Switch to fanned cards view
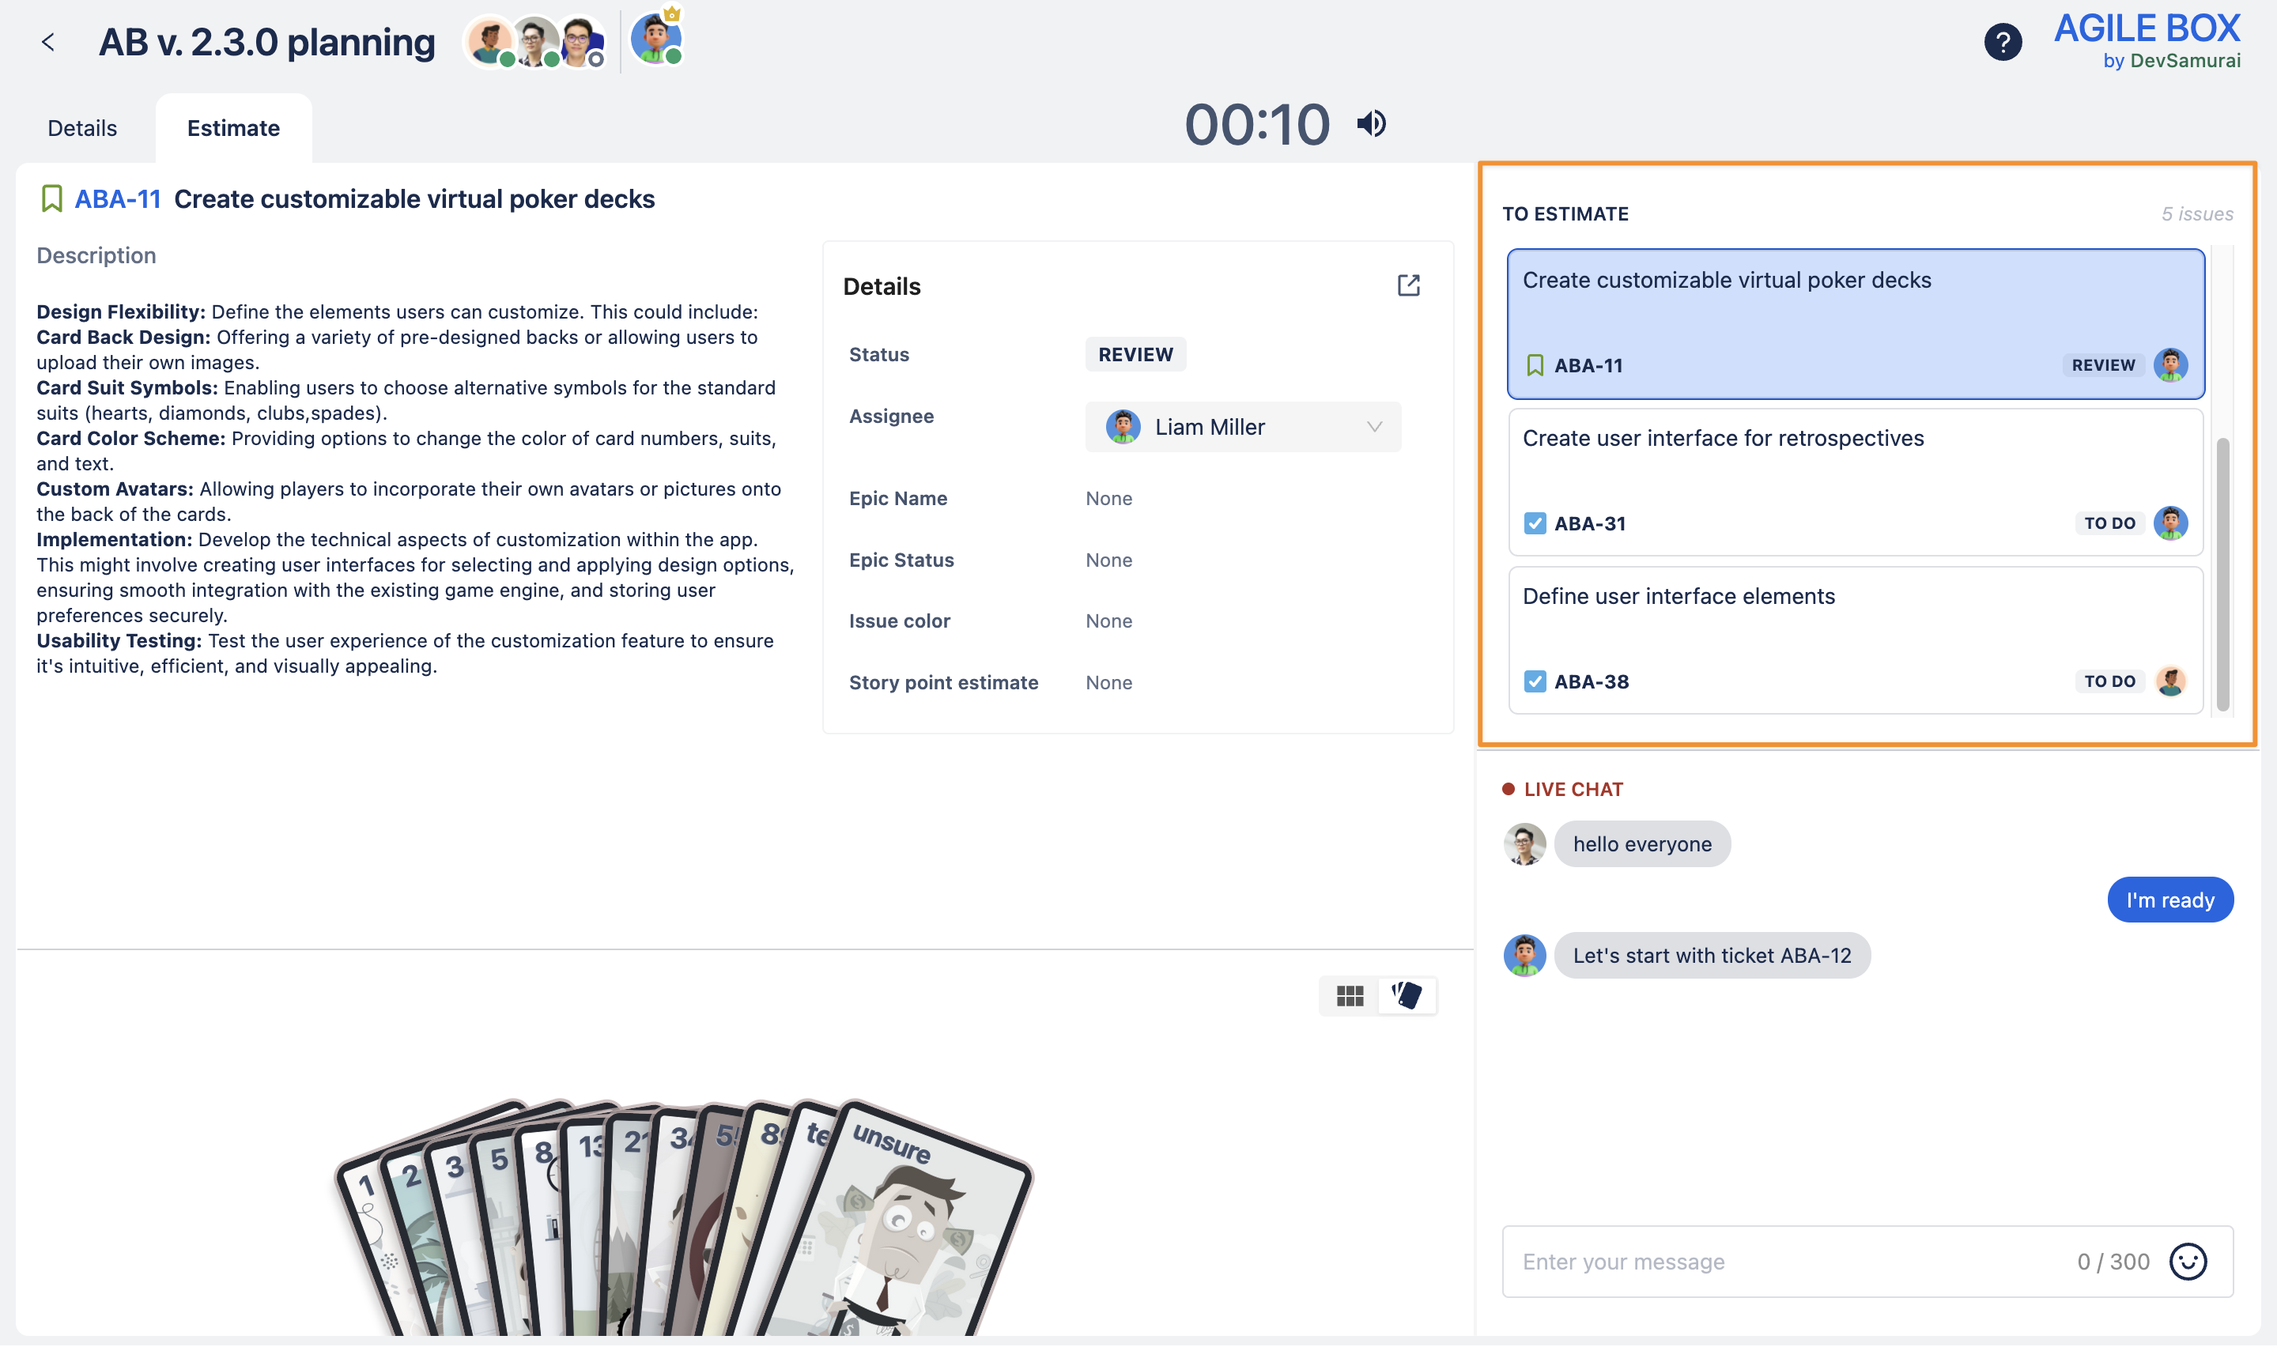 (1407, 996)
